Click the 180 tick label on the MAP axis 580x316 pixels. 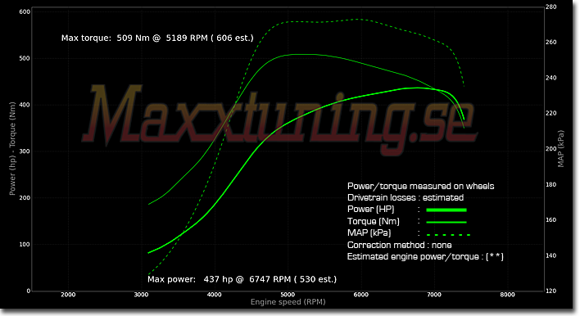coord(551,184)
